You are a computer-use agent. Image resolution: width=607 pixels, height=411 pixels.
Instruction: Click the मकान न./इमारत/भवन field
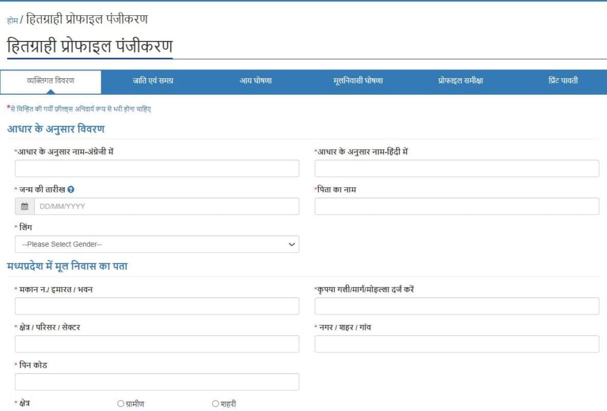(x=156, y=306)
